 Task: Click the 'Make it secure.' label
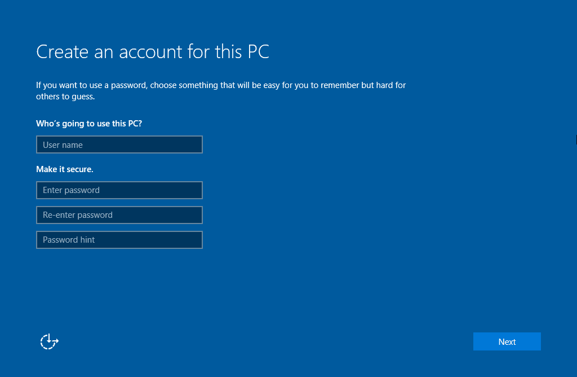point(65,169)
